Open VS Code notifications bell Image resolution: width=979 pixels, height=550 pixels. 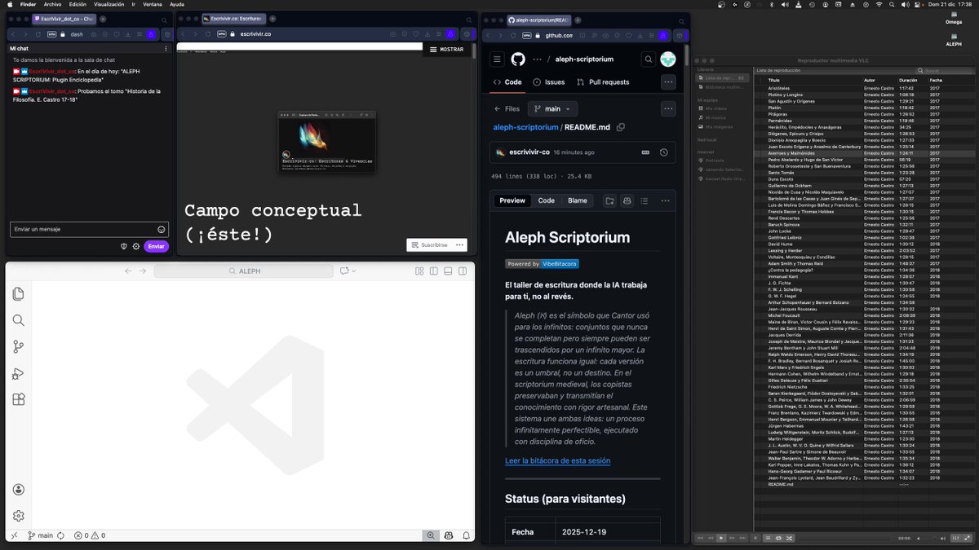[465, 535]
